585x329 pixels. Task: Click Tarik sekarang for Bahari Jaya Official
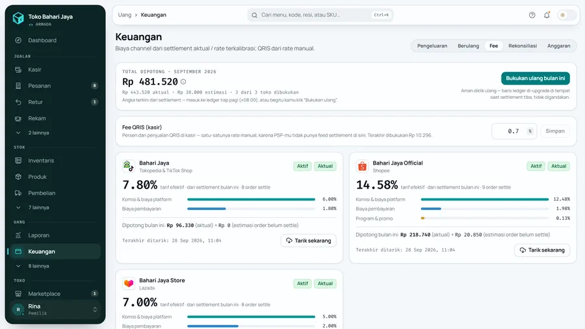(x=542, y=250)
